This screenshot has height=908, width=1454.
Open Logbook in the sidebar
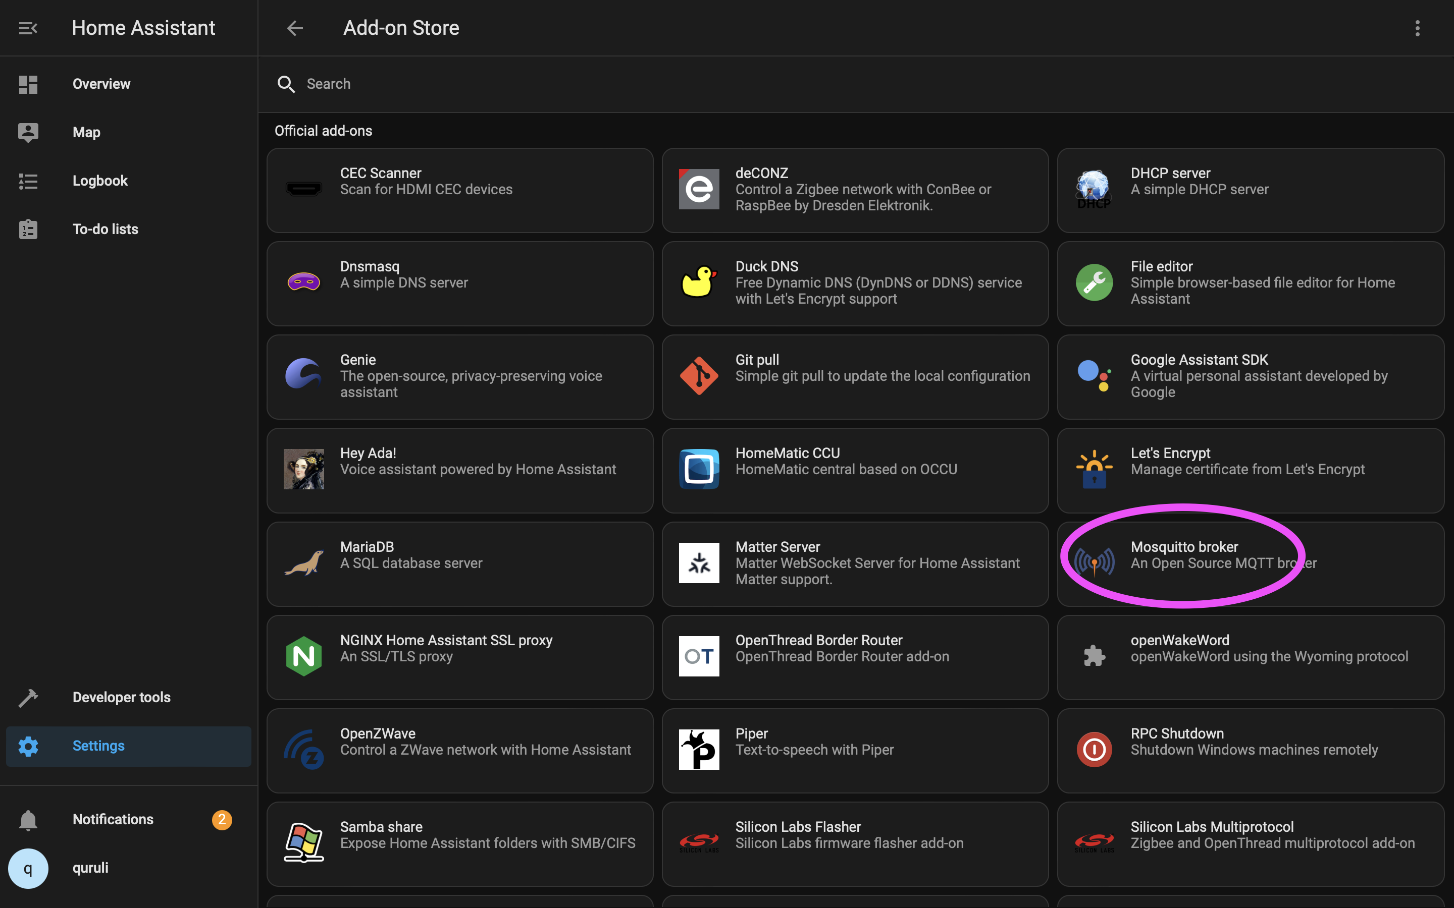tap(129, 181)
